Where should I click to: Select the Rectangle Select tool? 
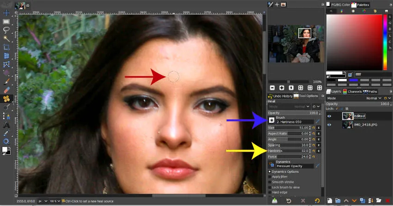pos(6,21)
